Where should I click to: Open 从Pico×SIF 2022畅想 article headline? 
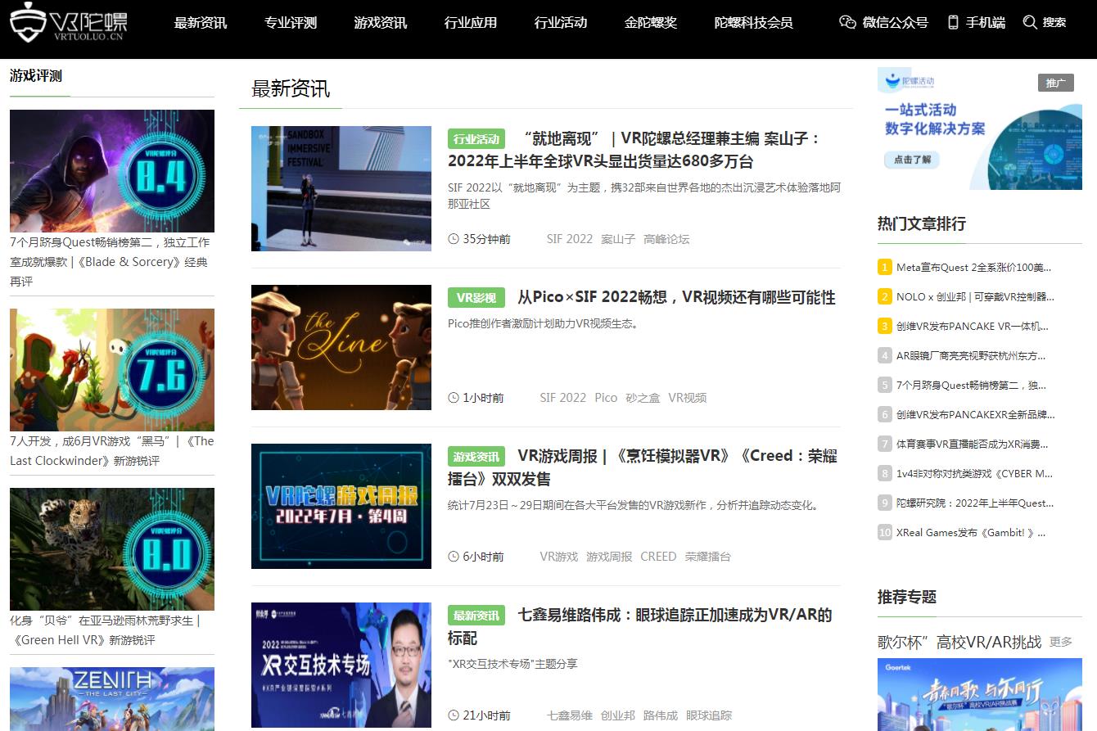[x=676, y=297]
